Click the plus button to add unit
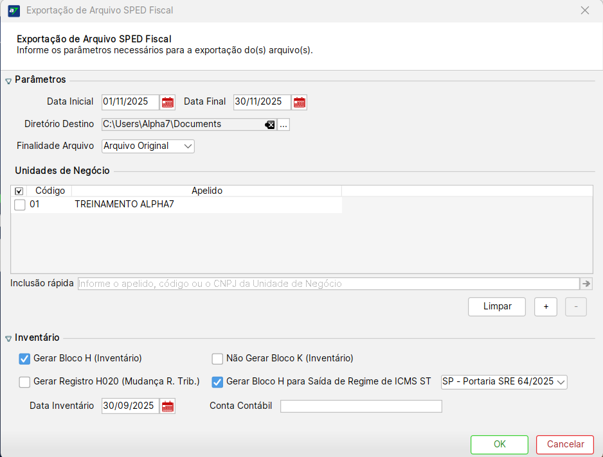Image resolution: width=603 pixels, height=457 pixels. 546,307
